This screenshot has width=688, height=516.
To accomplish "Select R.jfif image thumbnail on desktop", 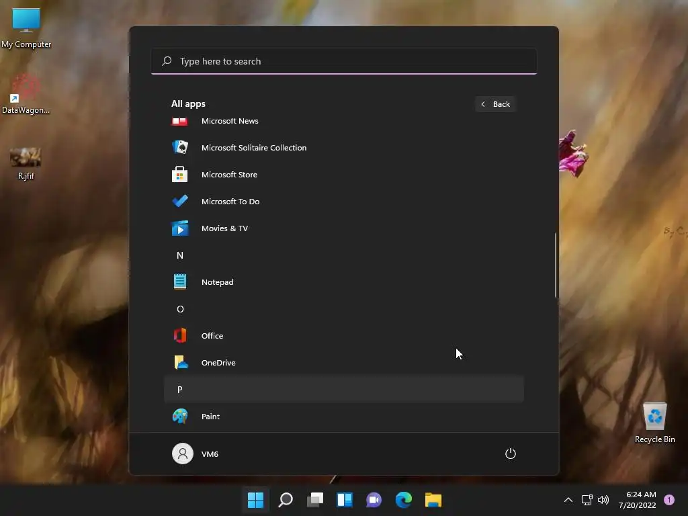I will pos(26,157).
